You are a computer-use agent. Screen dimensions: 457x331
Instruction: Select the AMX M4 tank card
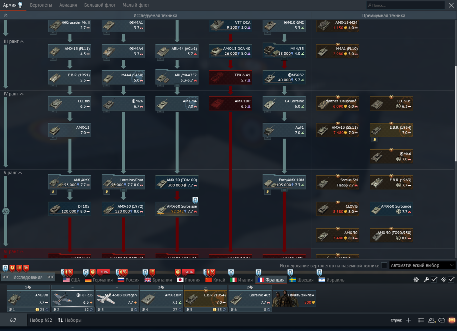(x=177, y=104)
